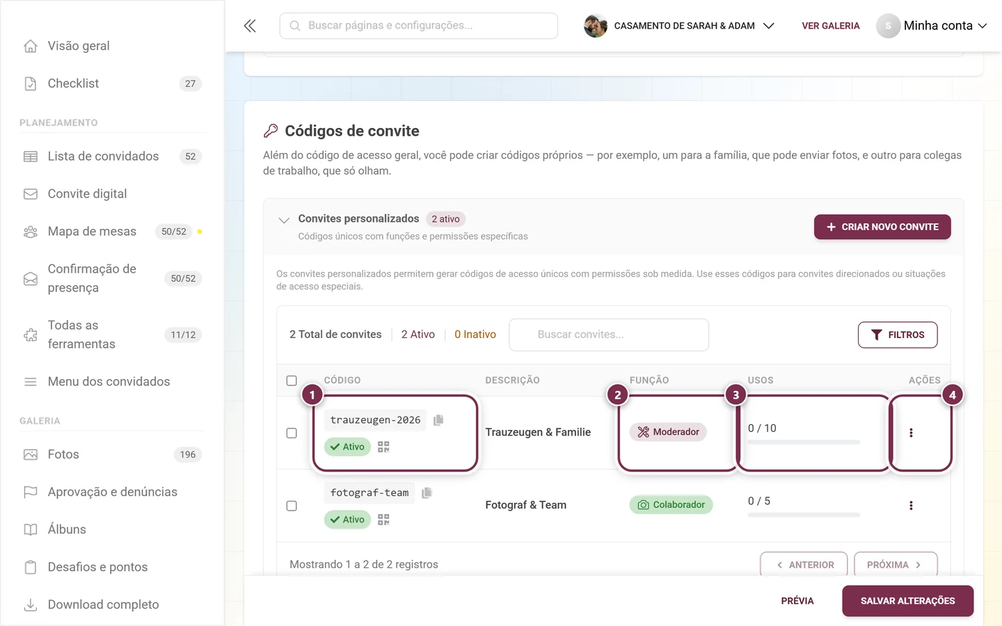
Task: Click the Álbuns book icon
Action: (31, 529)
